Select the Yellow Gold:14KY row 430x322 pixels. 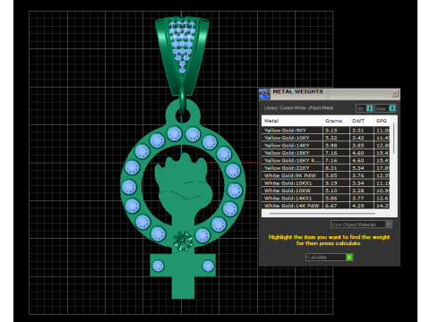tap(326, 146)
